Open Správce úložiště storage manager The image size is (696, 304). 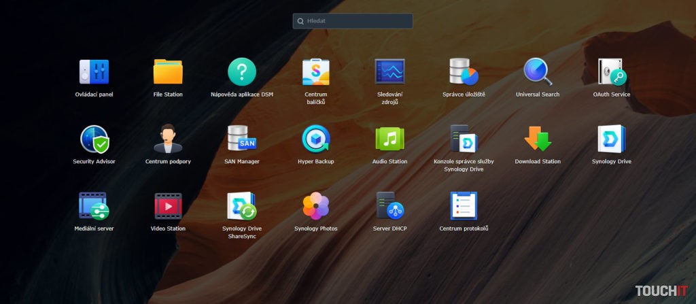point(464,71)
